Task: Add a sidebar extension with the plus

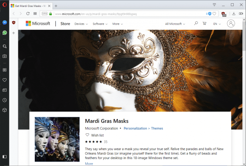Action: (x=14, y=33)
